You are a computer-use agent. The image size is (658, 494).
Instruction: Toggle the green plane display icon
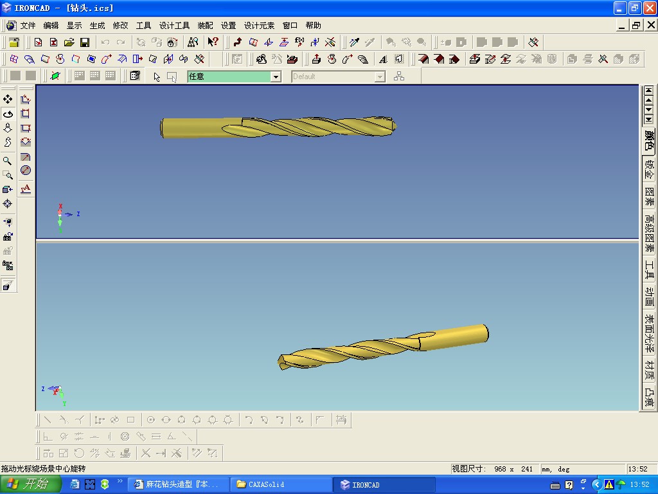[55, 76]
